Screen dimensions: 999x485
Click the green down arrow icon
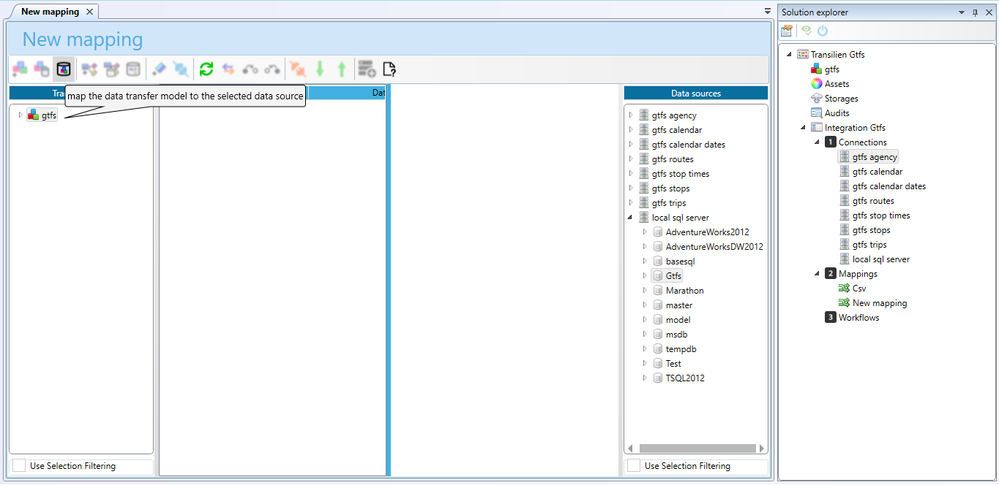point(319,69)
